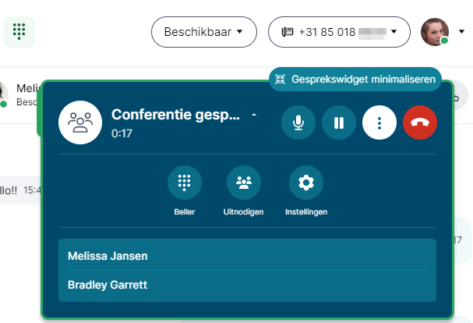Image resolution: width=473 pixels, height=323 pixels.
Task: Click the Uitnodigen invite people icon
Action: 244,183
